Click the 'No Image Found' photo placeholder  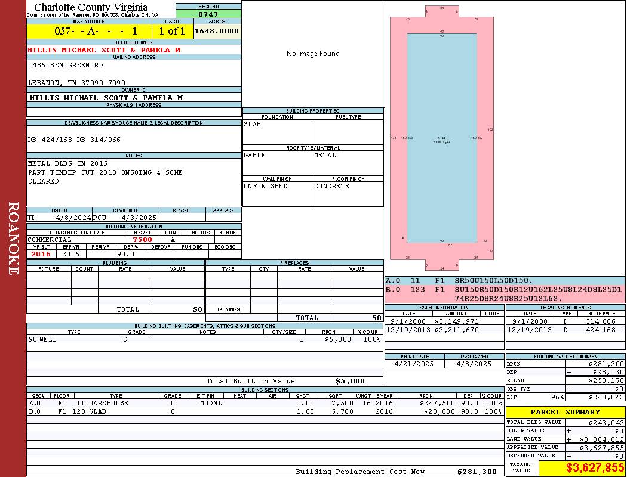[313, 54]
